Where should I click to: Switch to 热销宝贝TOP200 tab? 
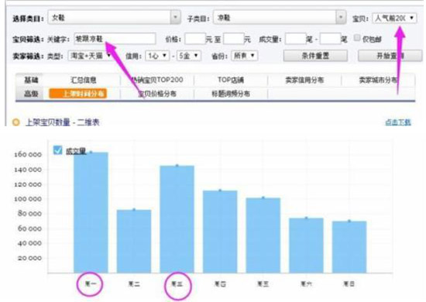coord(157,80)
